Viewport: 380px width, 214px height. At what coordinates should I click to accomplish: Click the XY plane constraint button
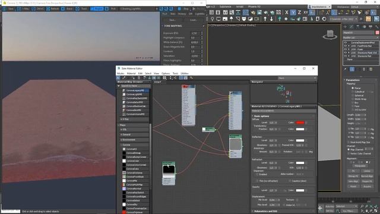point(306,12)
